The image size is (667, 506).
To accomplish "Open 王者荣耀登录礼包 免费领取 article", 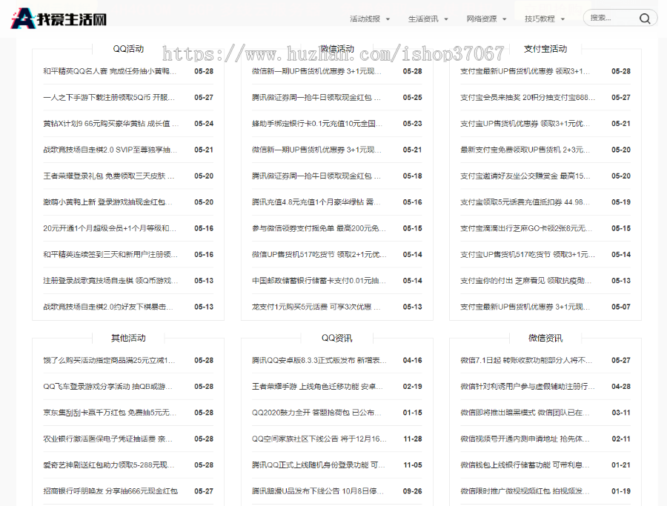I will point(108,176).
